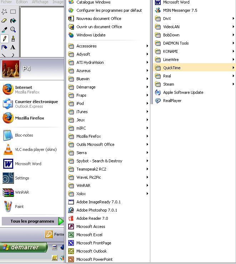Open Courrier électronique Outlook Express
The image size is (236, 264).
[x=32, y=104]
